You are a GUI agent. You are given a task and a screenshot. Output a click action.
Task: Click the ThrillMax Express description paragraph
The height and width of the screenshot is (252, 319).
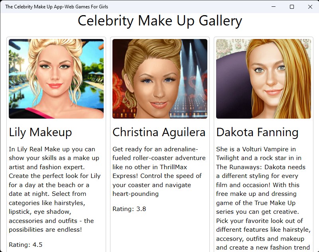[159, 172]
